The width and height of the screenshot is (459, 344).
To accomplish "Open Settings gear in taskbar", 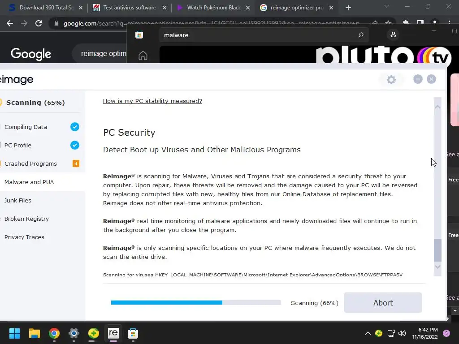I will pos(74,333).
